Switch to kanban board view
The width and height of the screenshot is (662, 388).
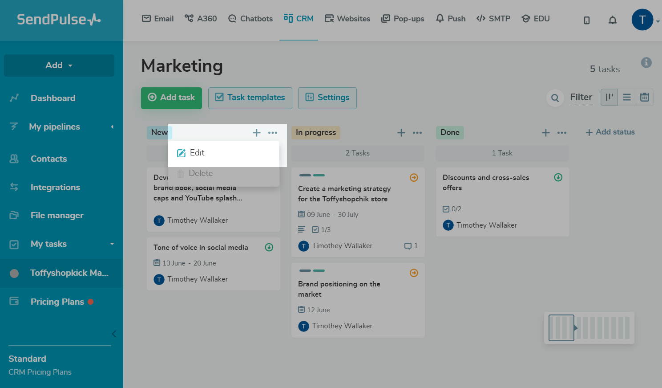point(609,97)
